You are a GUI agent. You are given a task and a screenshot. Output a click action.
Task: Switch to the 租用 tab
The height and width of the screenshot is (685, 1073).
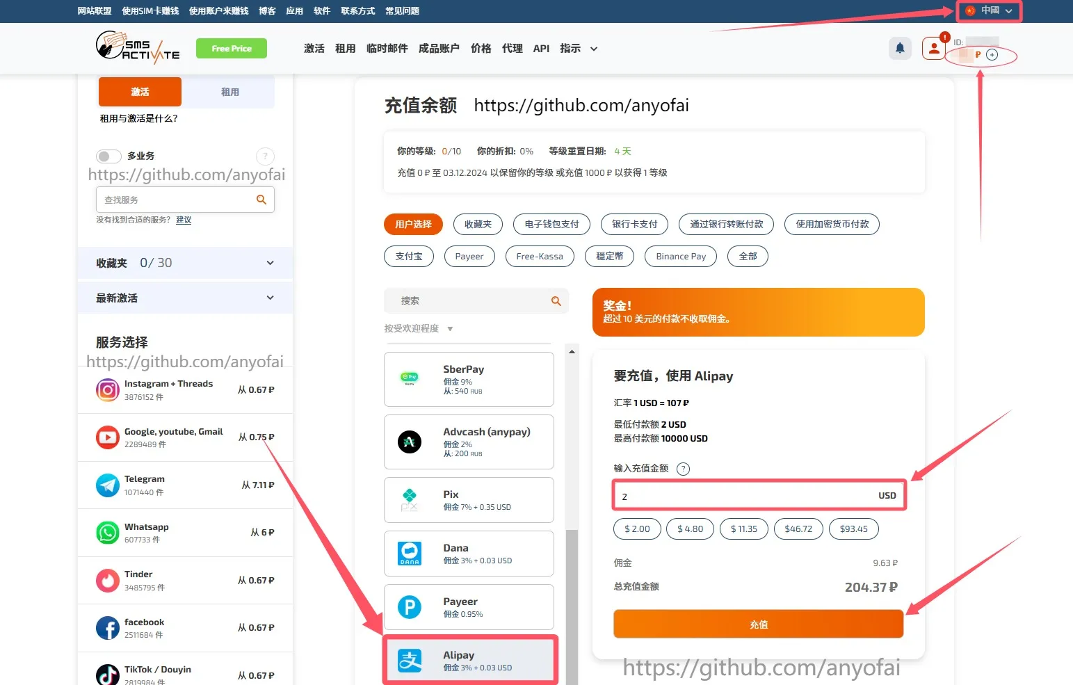click(229, 92)
